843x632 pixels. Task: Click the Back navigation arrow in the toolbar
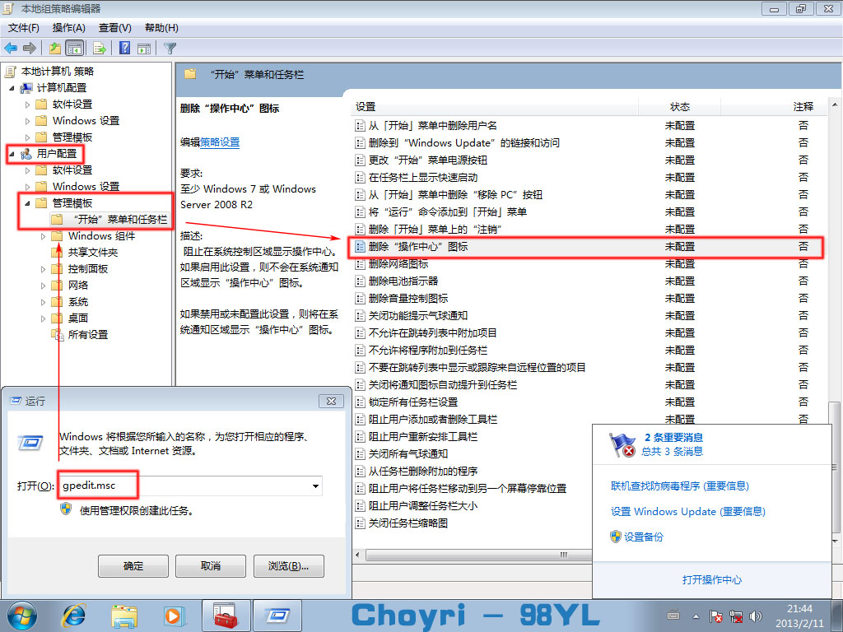(11, 47)
